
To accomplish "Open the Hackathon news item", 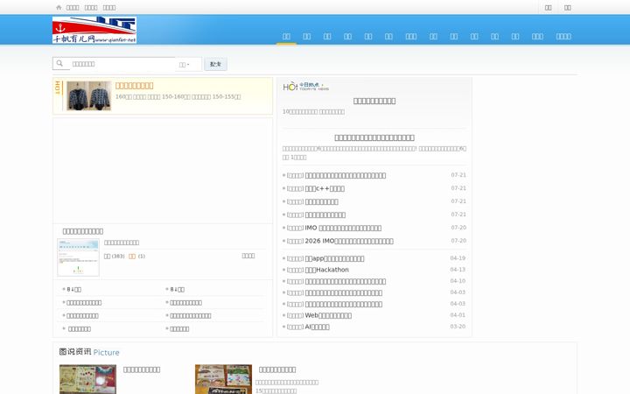I will click(x=327, y=270).
